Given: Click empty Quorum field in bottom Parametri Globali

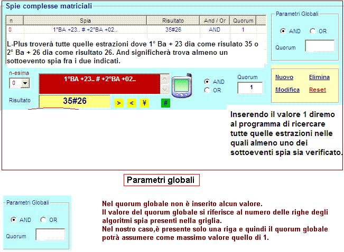Looking at the screenshot, I should coord(50,235).
